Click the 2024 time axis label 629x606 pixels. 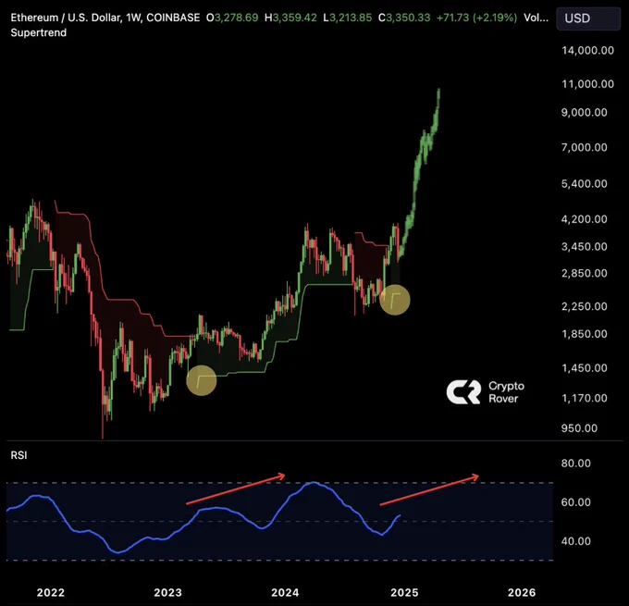[285, 593]
